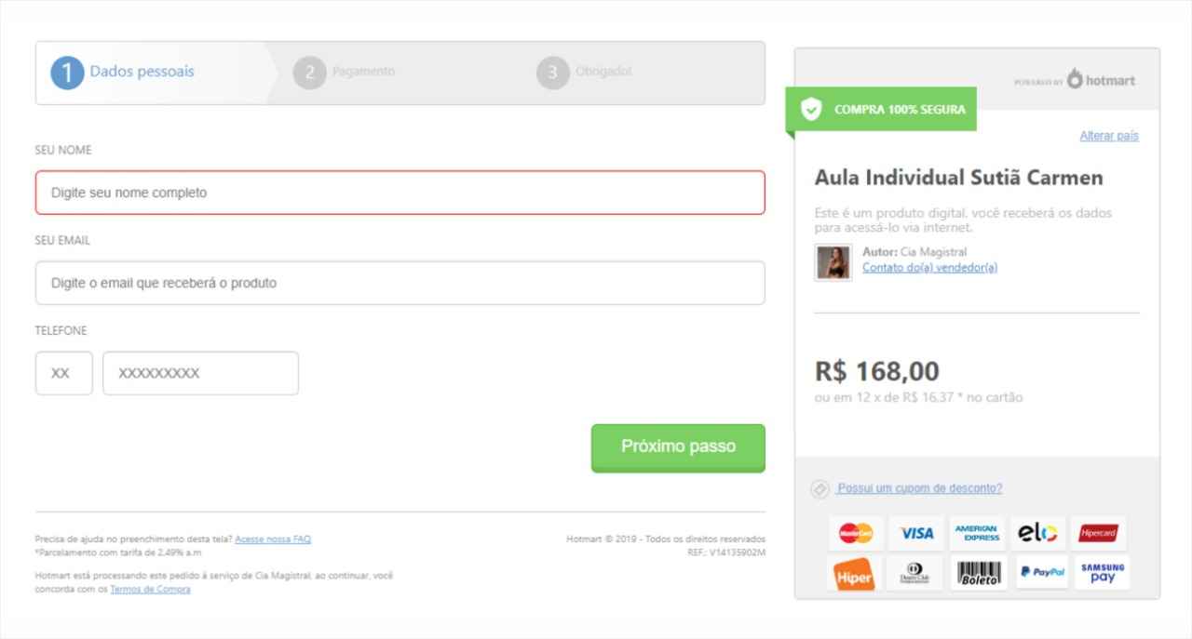Viewport: 1192px width, 639px height.
Task: Focus the full name input field
Action: pos(400,193)
